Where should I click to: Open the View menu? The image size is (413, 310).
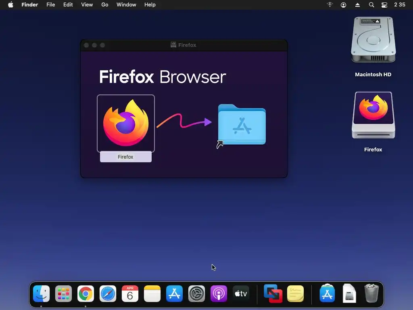(87, 5)
